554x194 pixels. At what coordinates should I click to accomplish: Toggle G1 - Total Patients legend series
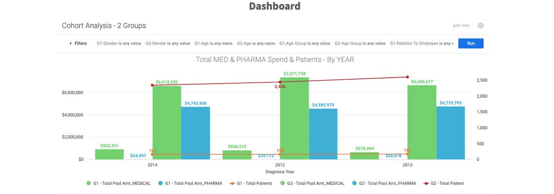[x=251, y=183]
